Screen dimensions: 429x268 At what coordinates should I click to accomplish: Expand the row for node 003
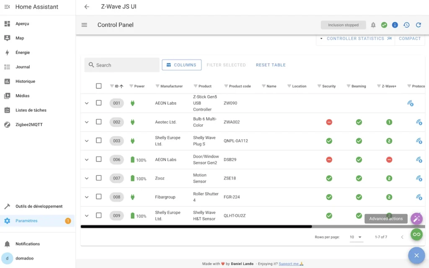click(x=87, y=141)
